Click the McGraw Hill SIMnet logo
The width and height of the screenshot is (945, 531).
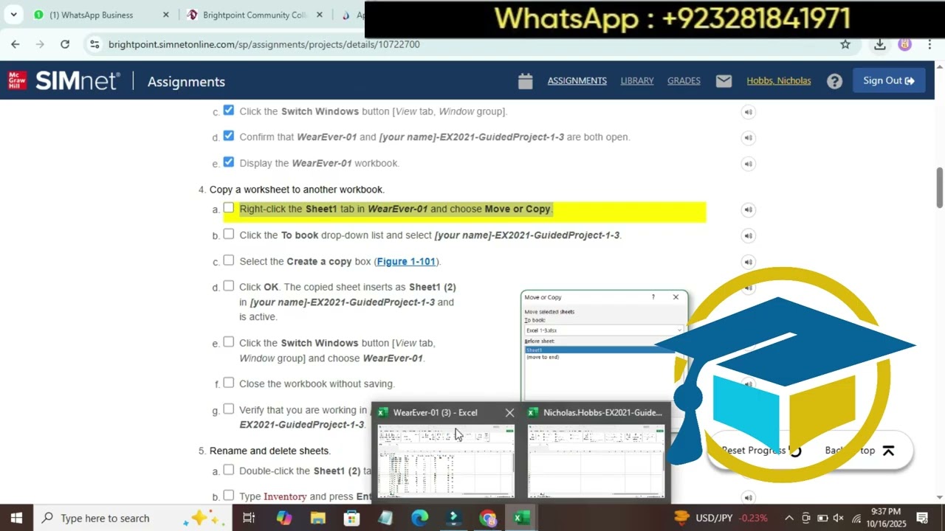click(x=63, y=80)
